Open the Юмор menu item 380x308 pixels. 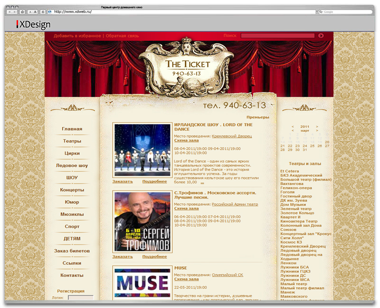(x=72, y=202)
